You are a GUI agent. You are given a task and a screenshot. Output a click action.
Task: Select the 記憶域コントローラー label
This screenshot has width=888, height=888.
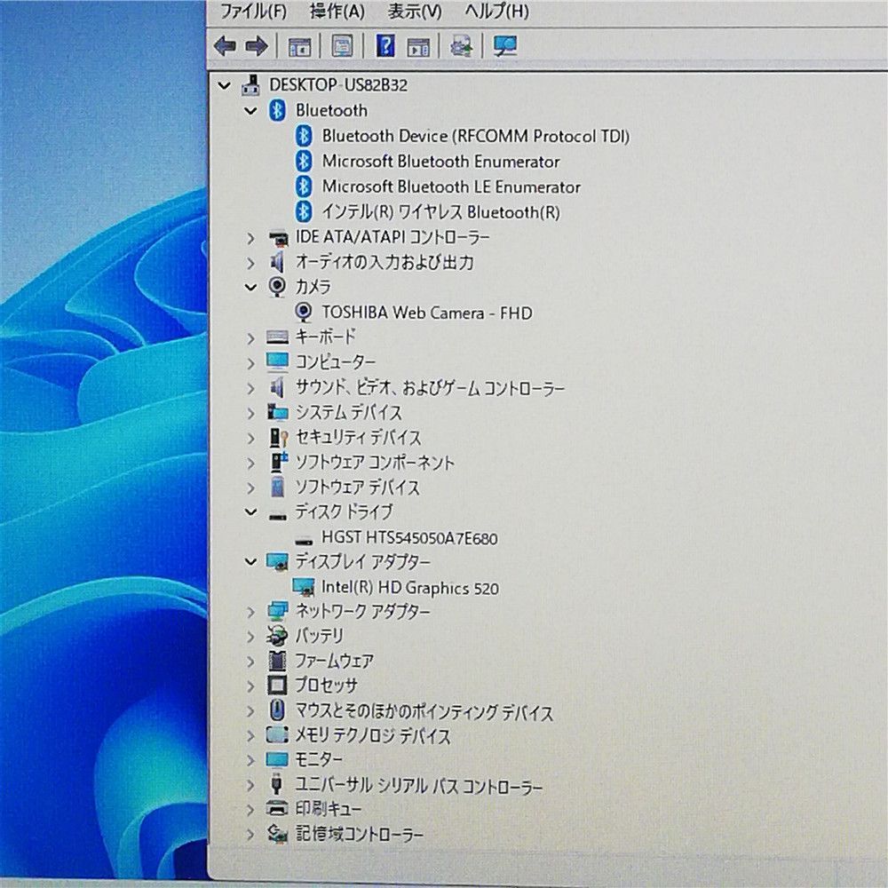click(x=359, y=834)
